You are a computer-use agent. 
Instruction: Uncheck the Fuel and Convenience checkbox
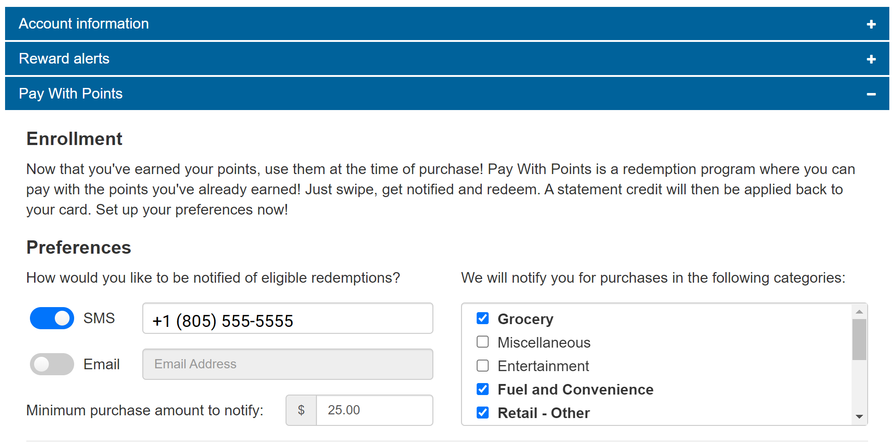(483, 389)
